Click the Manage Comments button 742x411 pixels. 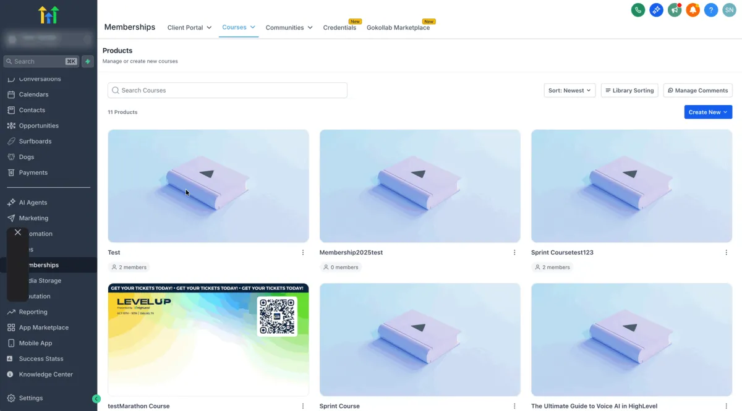[x=697, y=90]
